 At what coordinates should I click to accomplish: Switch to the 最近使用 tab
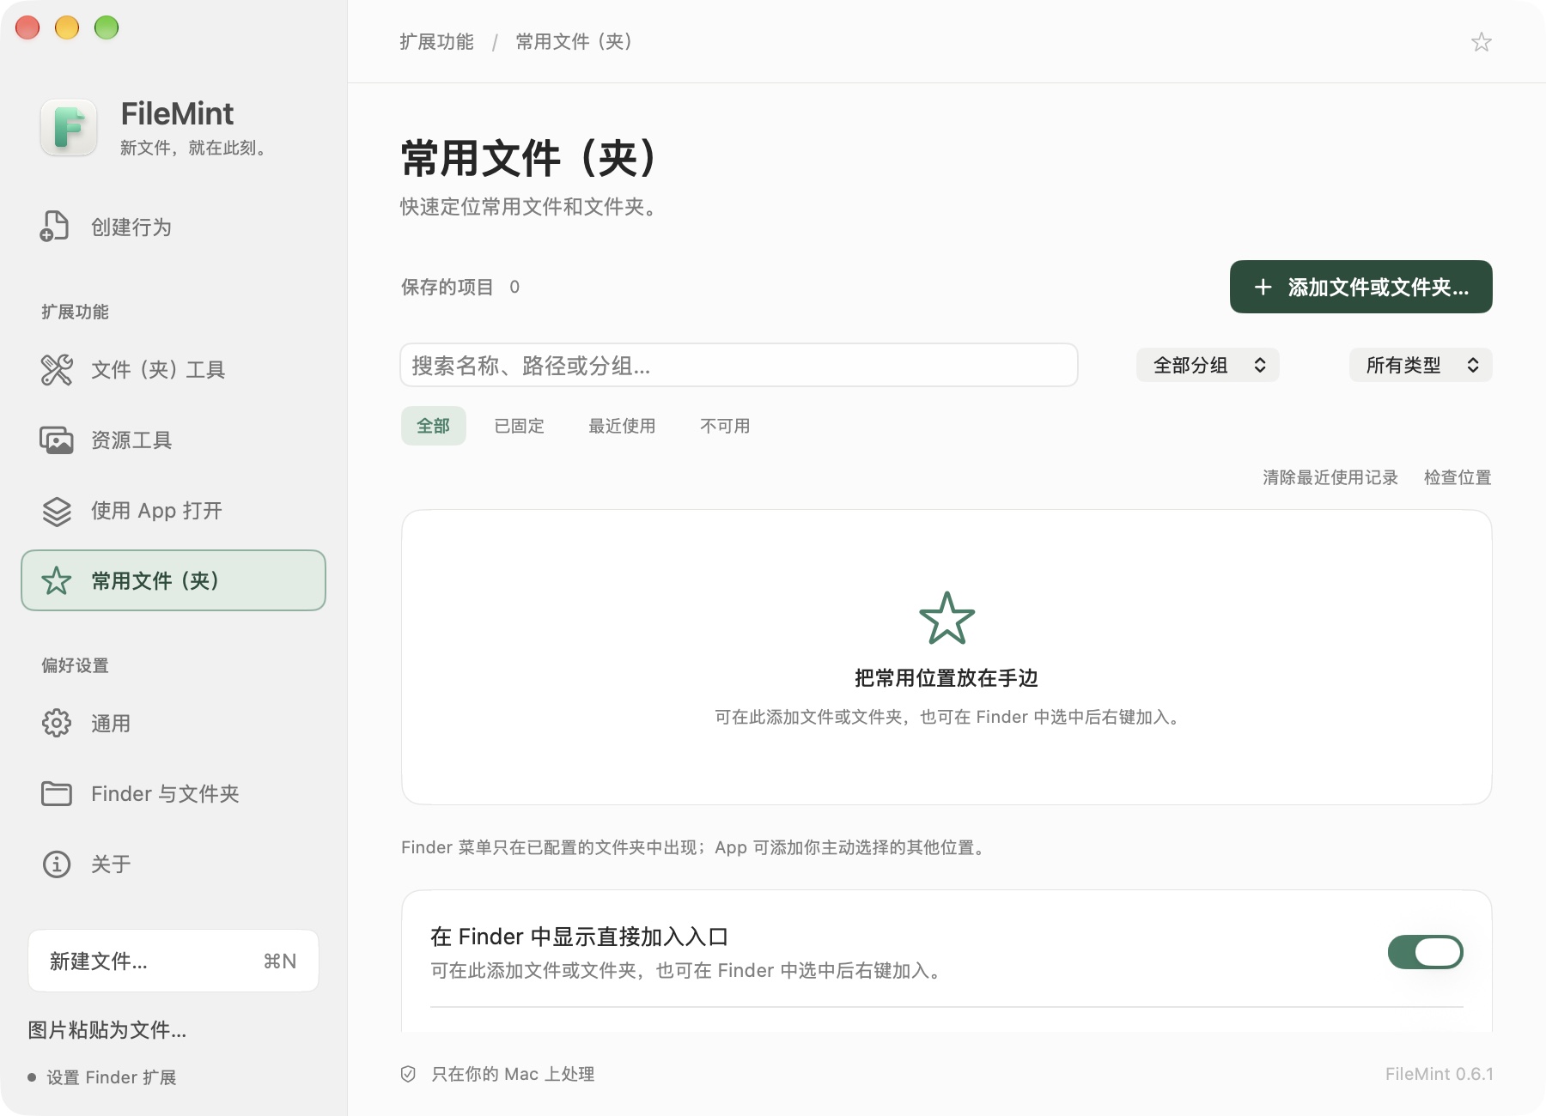[622, 426]
